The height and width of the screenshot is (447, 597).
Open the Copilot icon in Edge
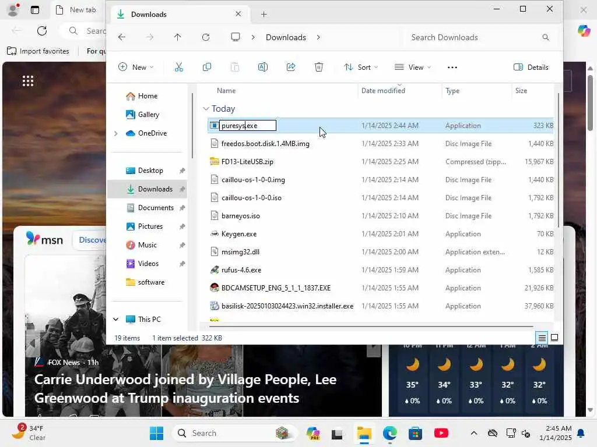[x=584, y=30]
